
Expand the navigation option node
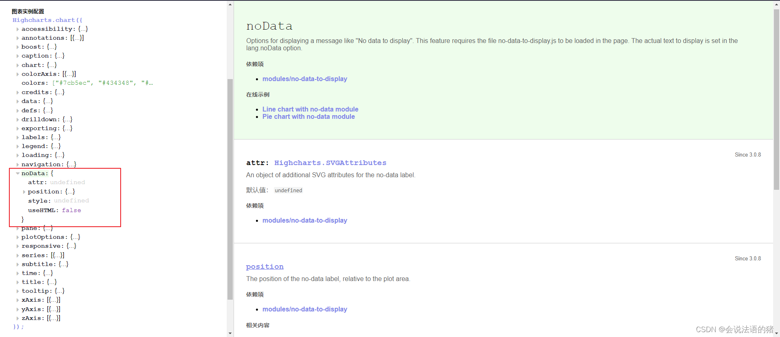[17, 165]
